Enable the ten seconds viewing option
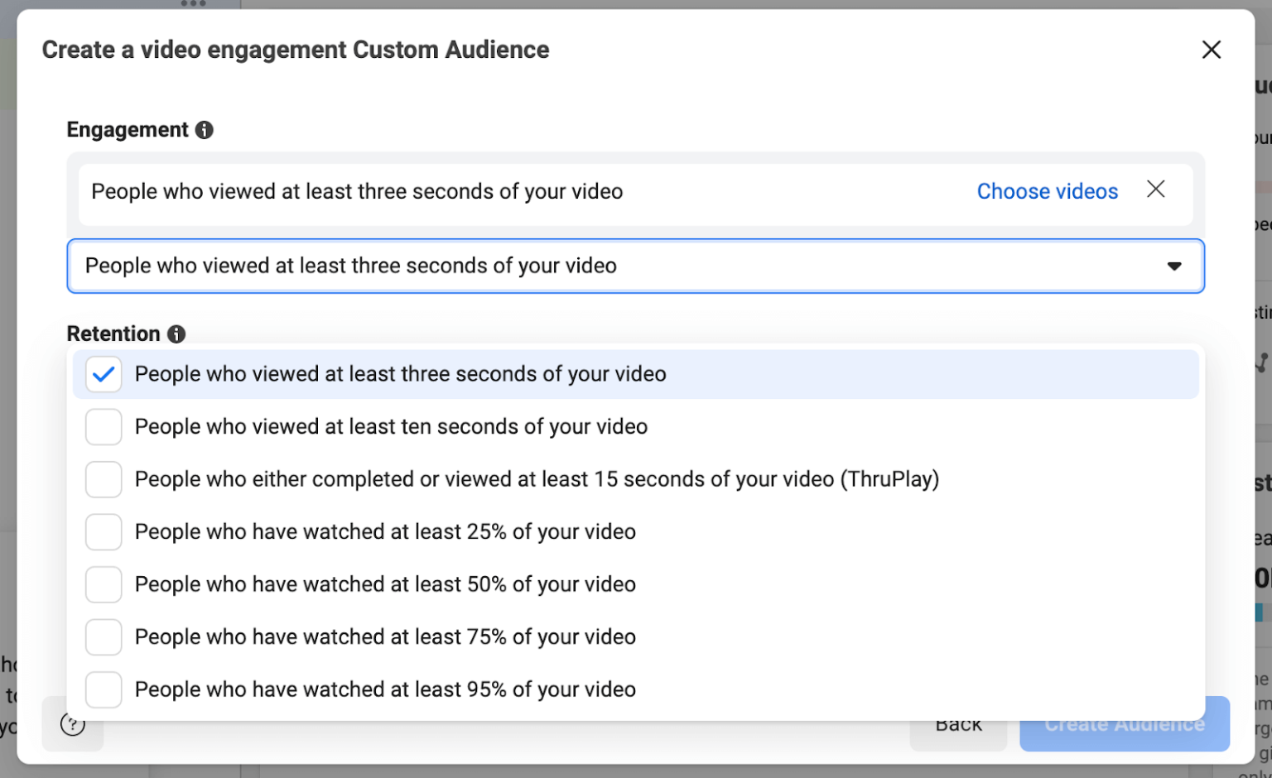The width and height of the screenshot is (1272, 778). (x=104, y=426)
